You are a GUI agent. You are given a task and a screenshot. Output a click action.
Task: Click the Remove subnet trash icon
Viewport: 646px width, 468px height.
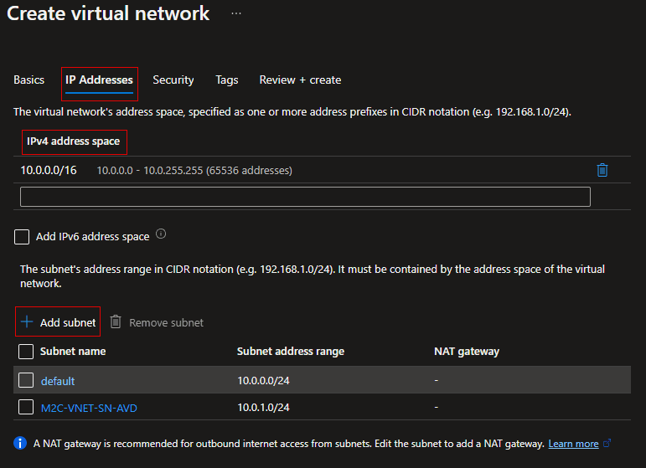(116, 322)
